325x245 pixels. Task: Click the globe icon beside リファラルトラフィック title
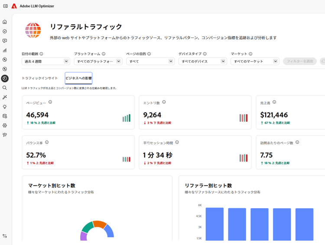[33, 30]
